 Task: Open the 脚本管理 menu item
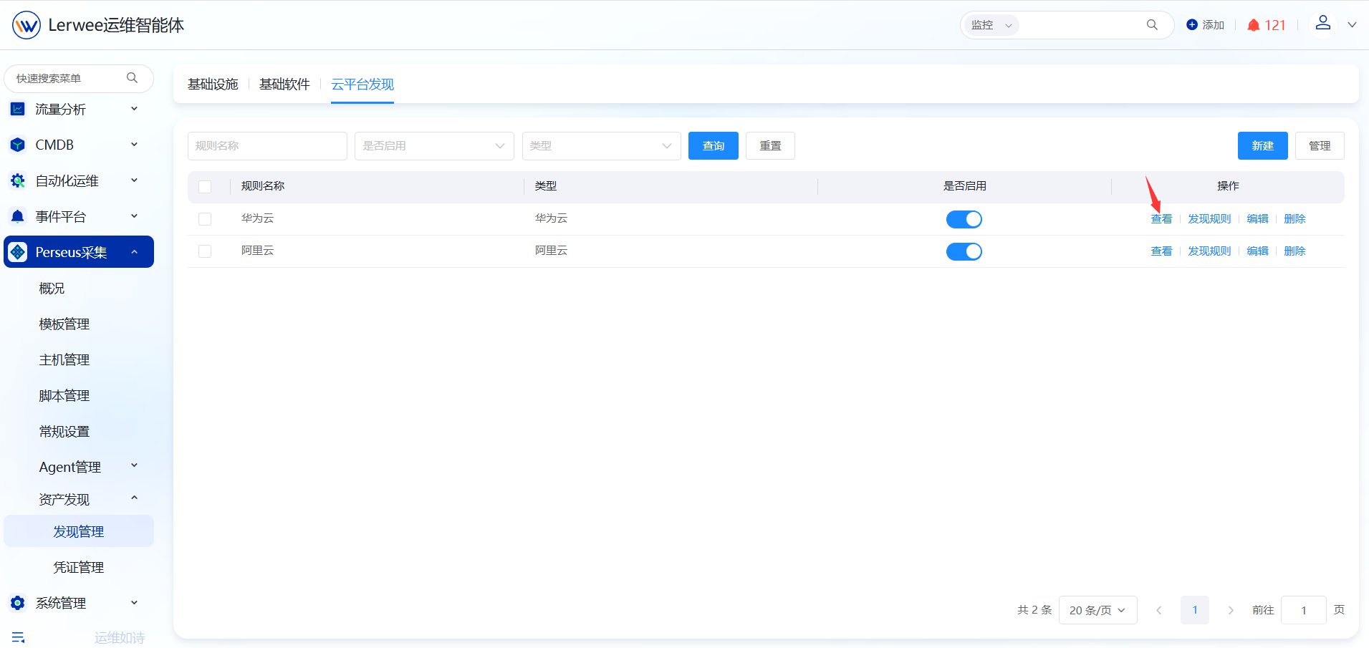click(x=64, y=396)
